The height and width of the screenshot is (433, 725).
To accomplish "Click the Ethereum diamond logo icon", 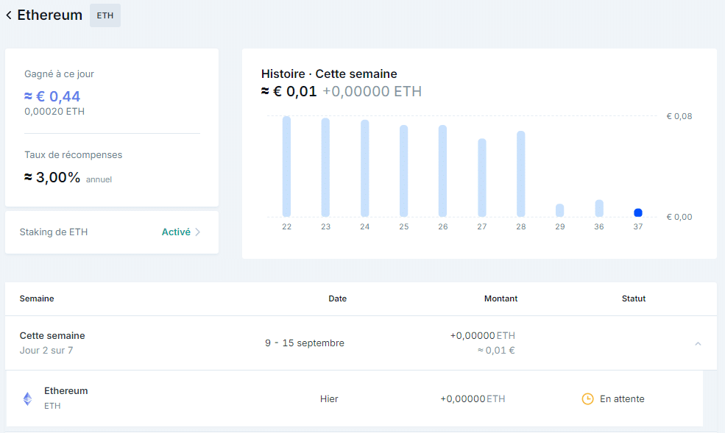I will pos(28,398).
